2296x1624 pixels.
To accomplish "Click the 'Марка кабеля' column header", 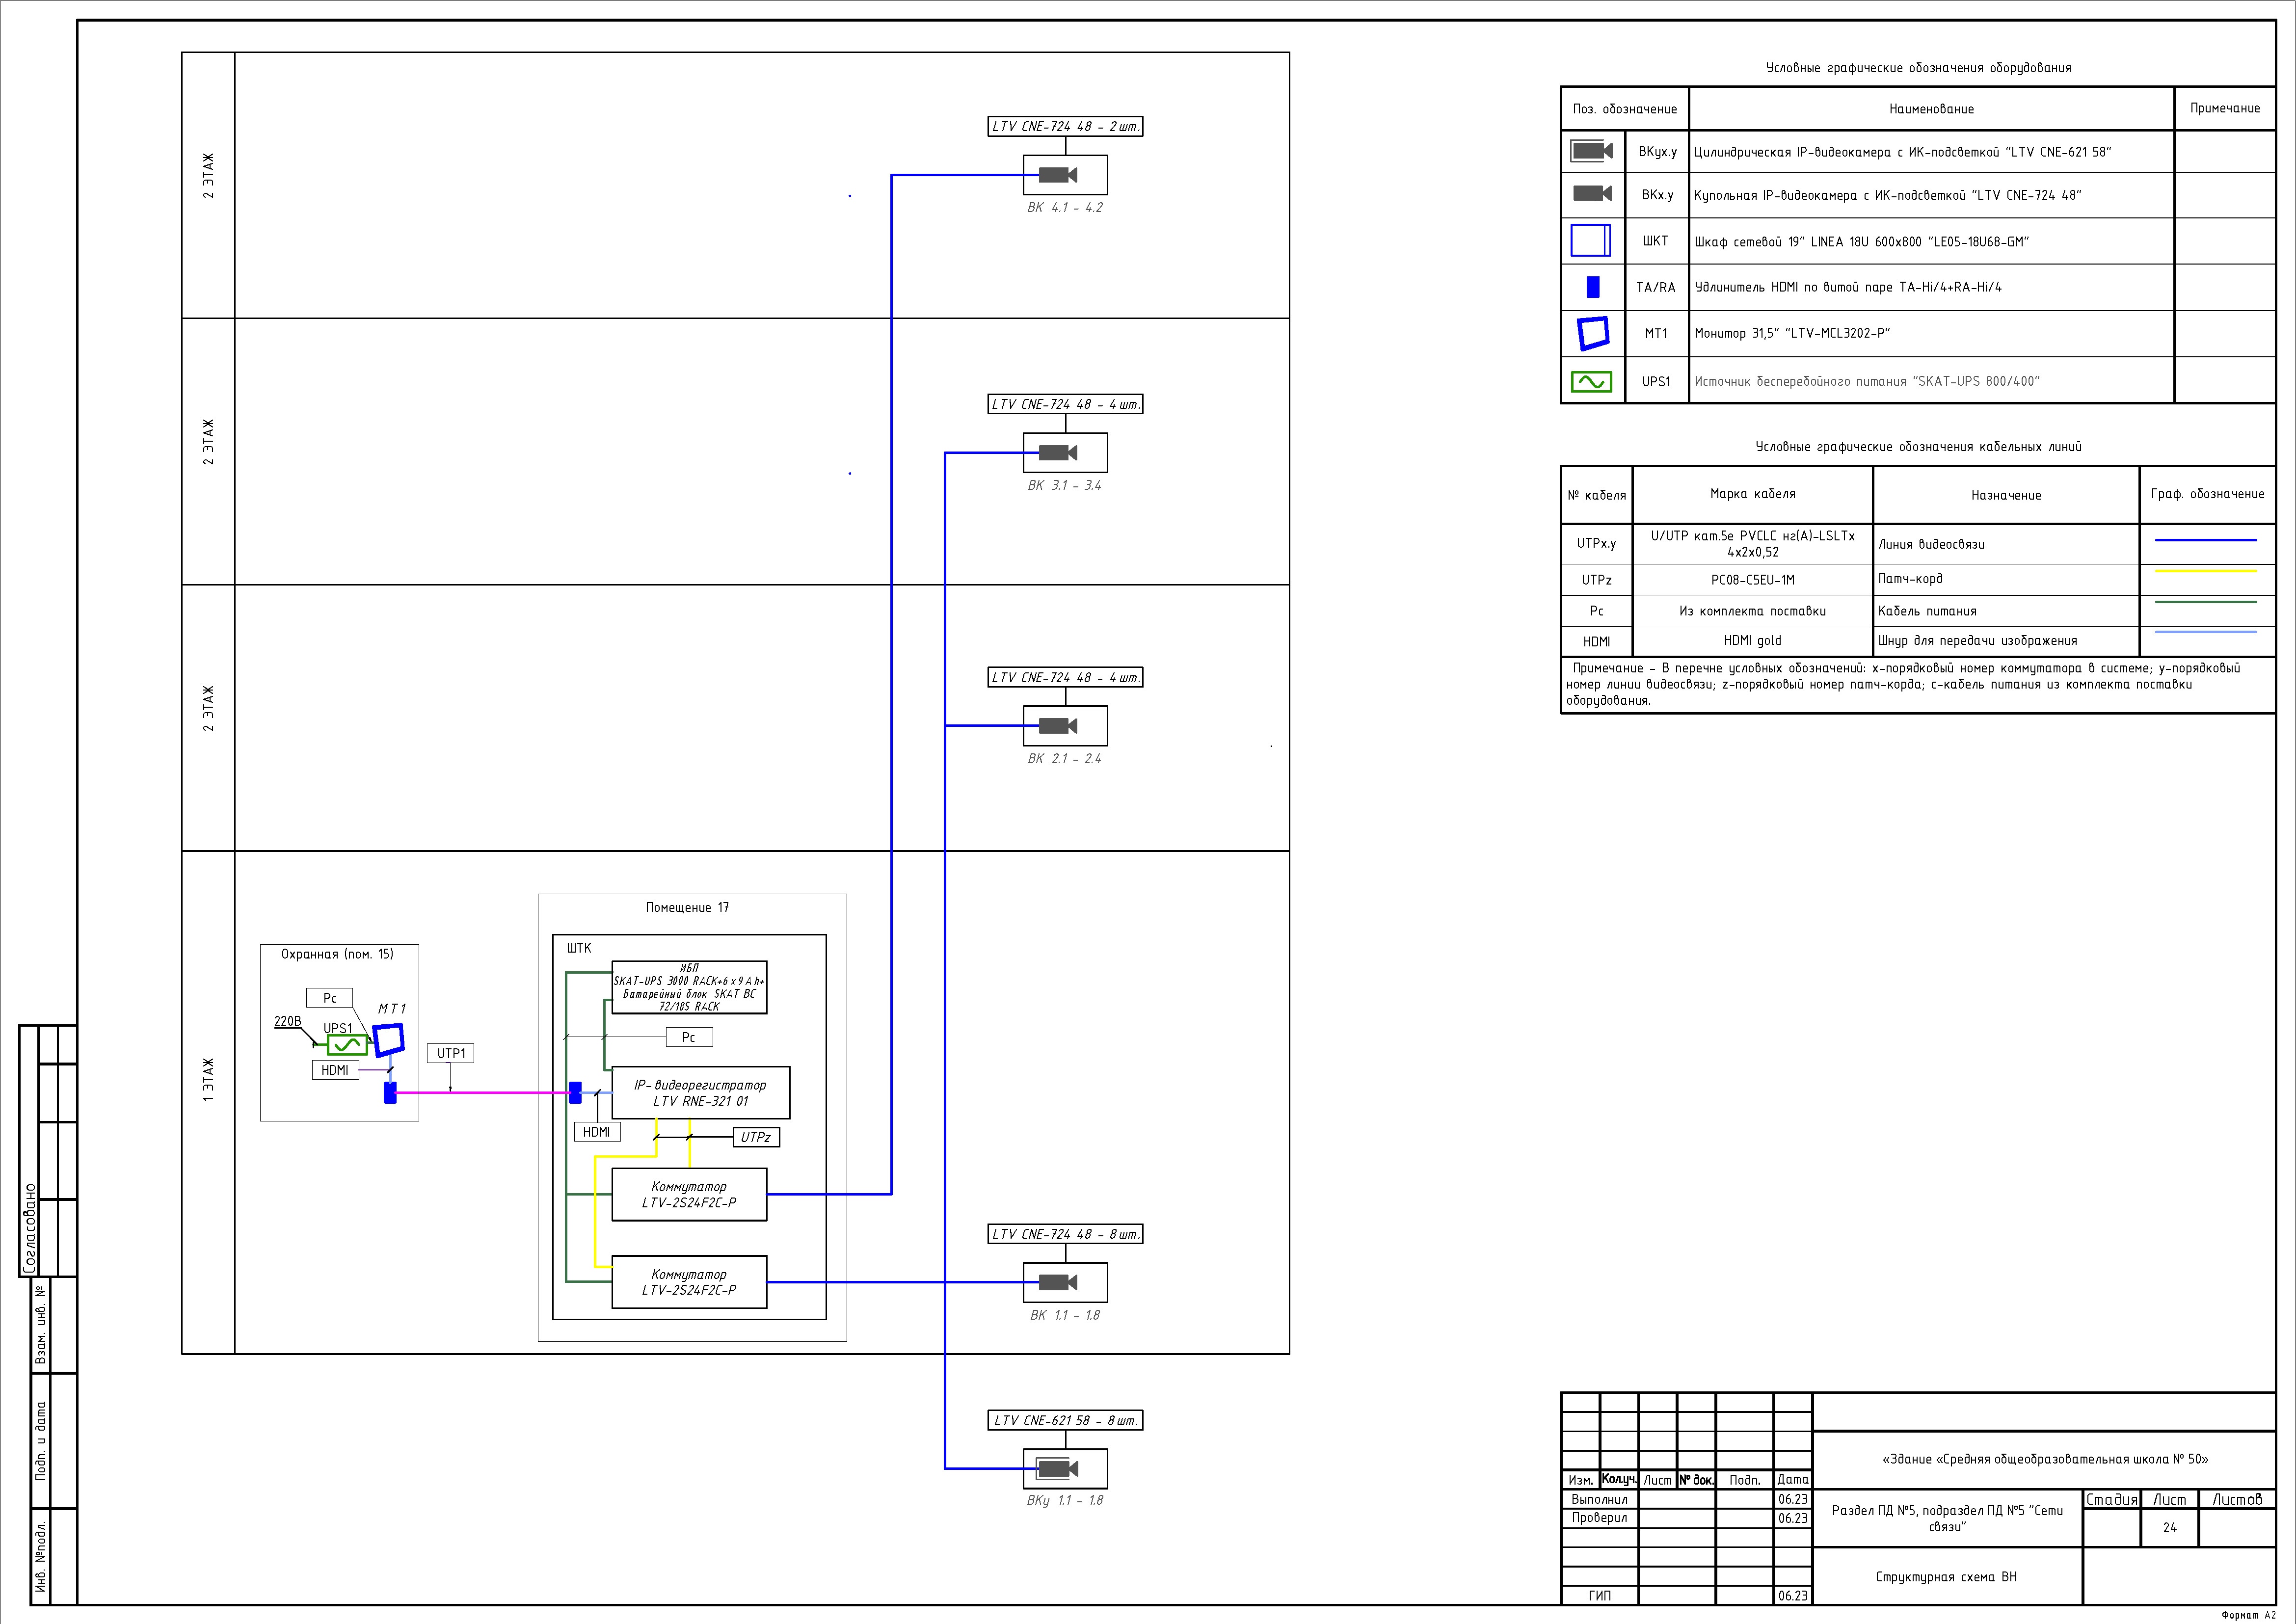I will pyautogui.click(x=1752, y=494).
